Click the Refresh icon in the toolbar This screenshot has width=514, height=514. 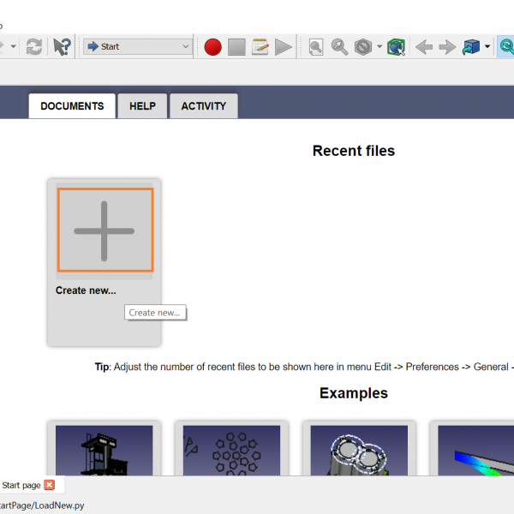33,46
